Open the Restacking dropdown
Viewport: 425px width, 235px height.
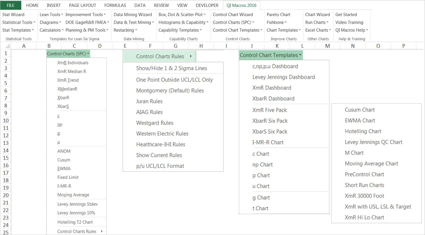click(x=125, y=30)
